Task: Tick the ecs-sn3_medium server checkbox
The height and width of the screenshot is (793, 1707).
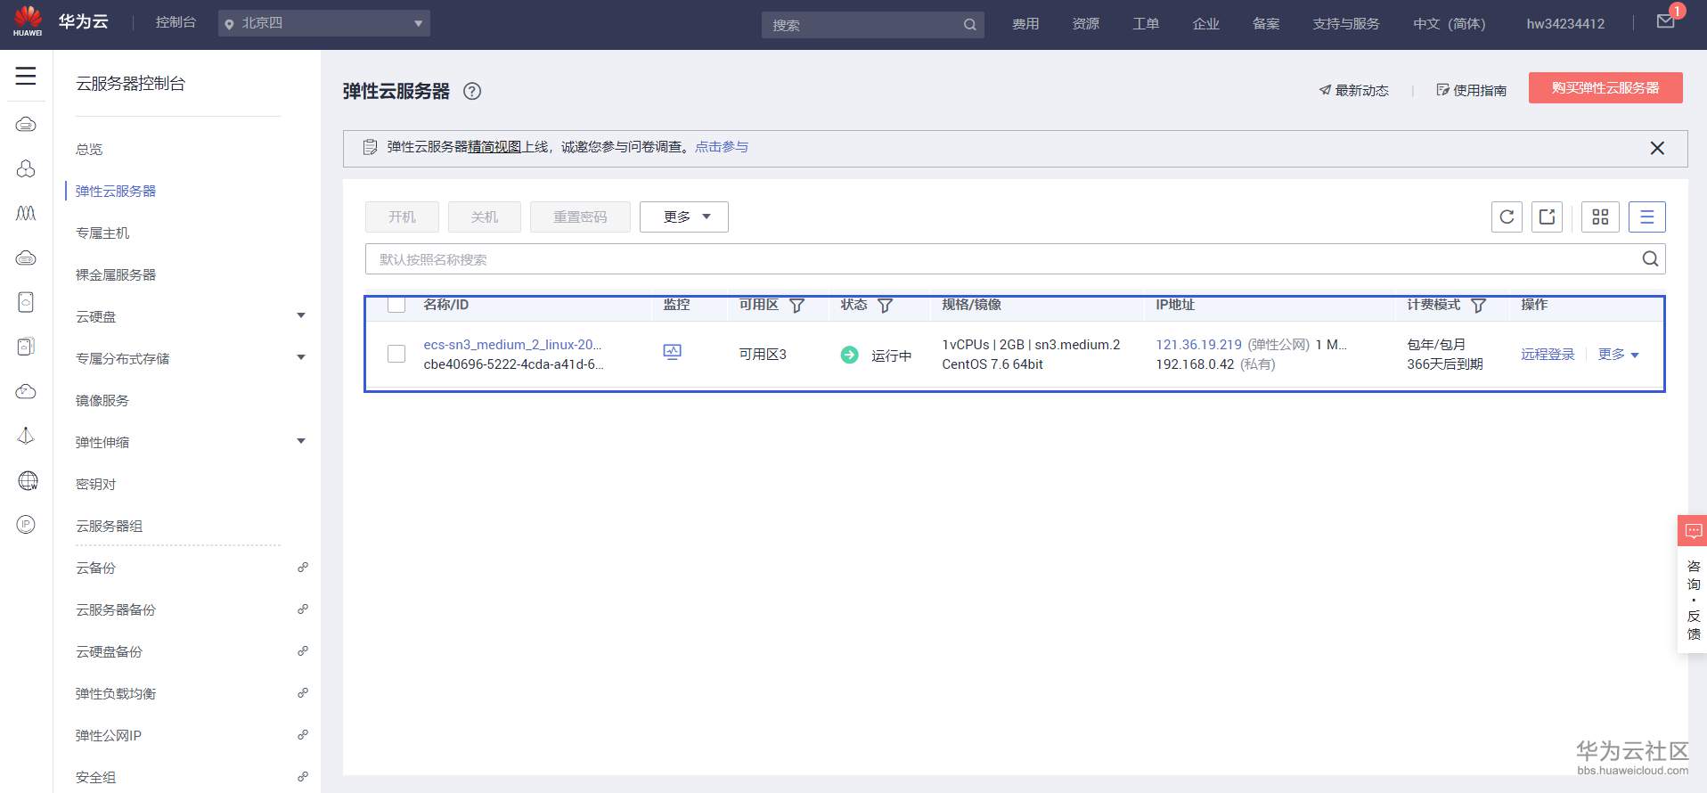Action: tap(396, 354)
